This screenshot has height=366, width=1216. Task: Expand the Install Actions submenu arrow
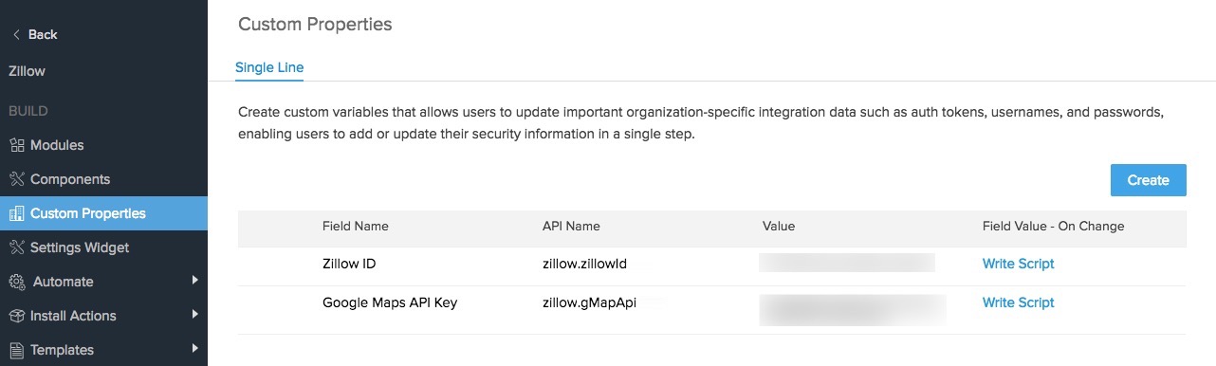tap(194, 315)
